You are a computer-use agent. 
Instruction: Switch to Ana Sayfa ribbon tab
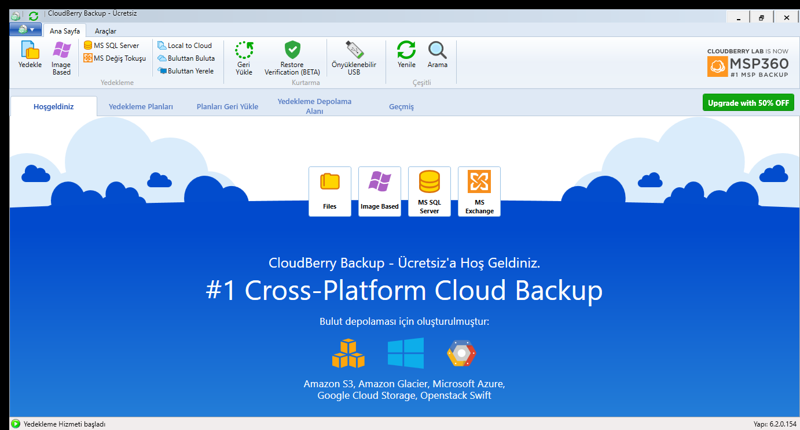pos(65,31)
